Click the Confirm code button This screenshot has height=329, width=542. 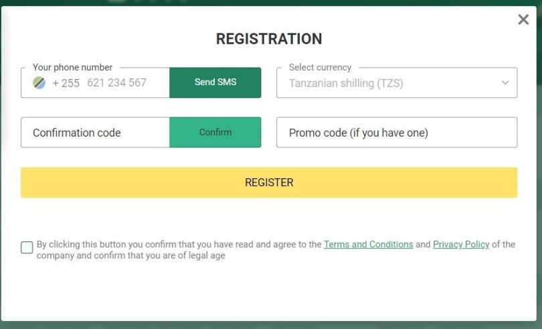coord(215,132)
